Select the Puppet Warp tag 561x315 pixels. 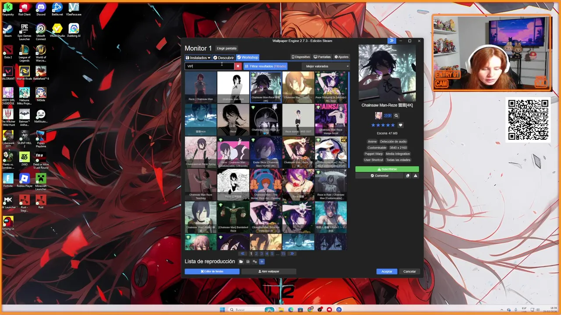click(x=373, y=154)
